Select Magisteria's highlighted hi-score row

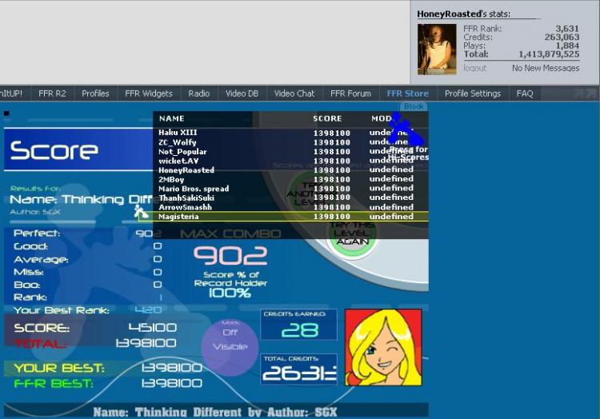284,217
